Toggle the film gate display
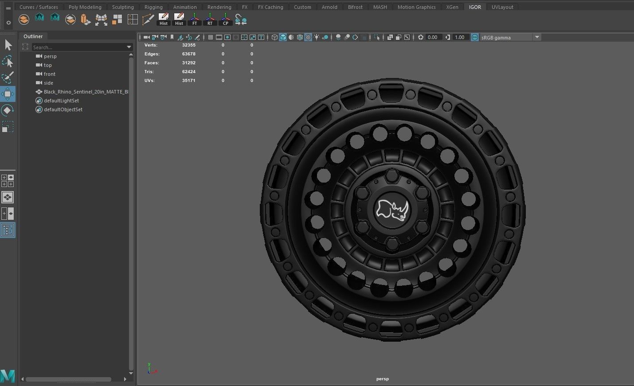 coord(219,37)
